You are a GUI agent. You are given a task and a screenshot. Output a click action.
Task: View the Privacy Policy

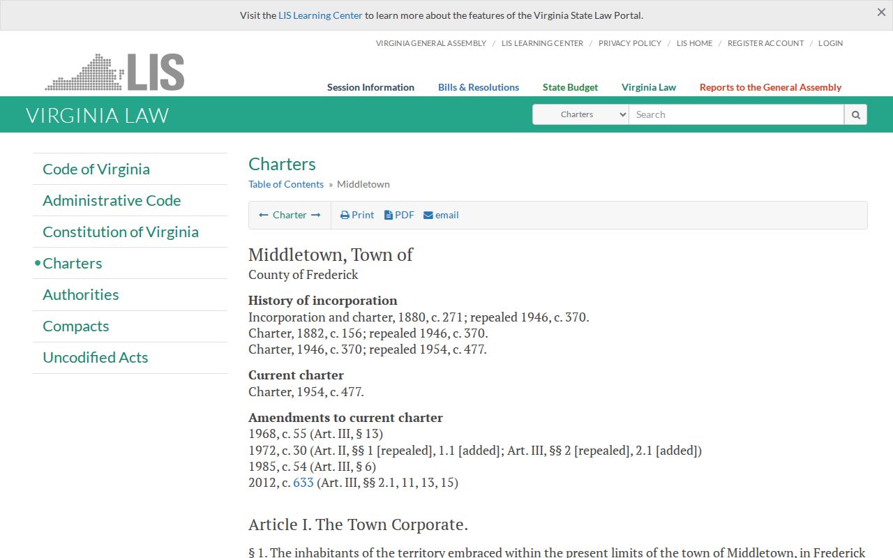click(x=630, y=43)
